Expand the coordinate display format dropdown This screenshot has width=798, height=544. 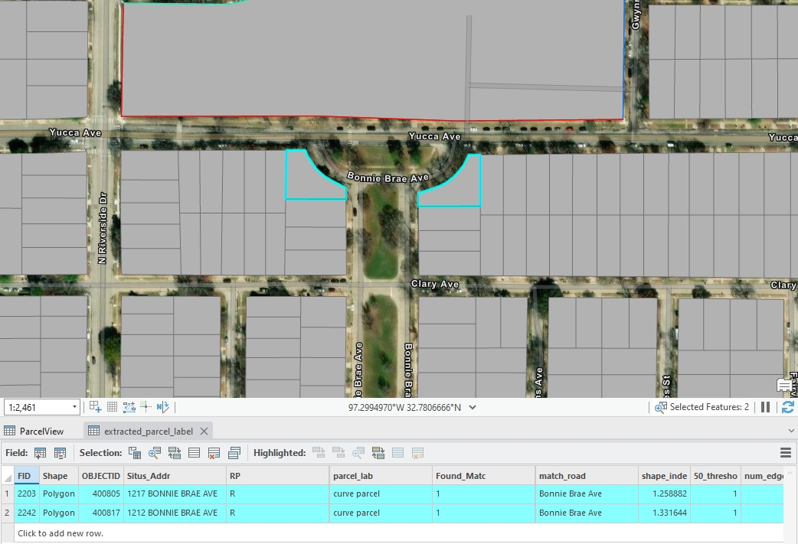coord(473,407)
